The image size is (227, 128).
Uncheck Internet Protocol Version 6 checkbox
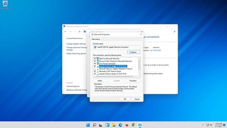click(95, 74)
